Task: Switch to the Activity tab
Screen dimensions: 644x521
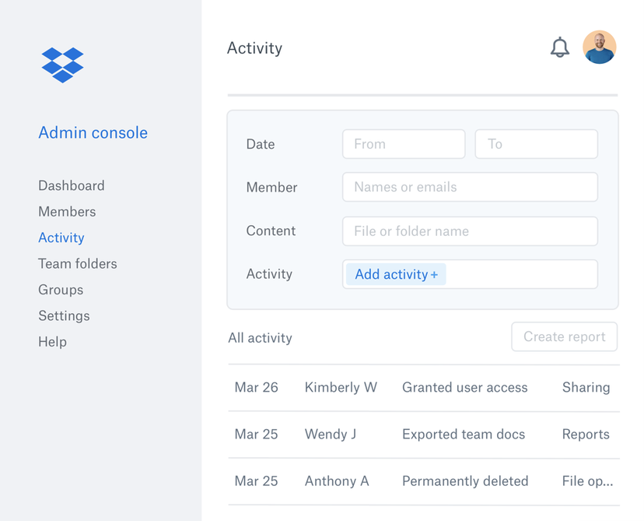Action: click(x=61, y=238)
